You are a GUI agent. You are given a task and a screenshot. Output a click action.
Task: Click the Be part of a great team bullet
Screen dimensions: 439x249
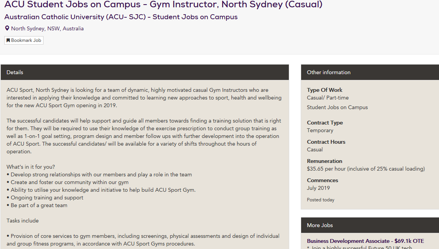pyautogui.click(x=37, y=206)
